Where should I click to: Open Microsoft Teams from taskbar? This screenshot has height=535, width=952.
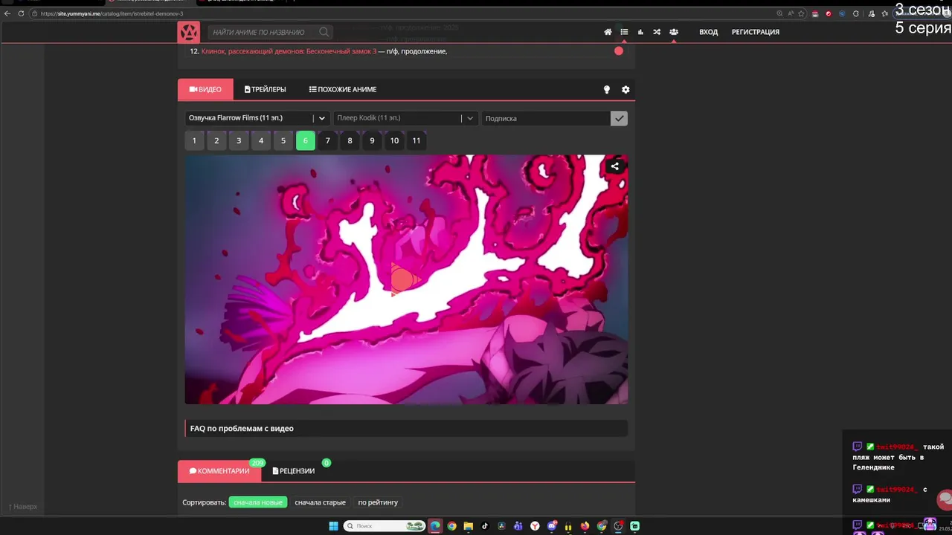click(518, 526)
